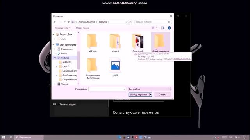Collapse the Этот компьютер tree node
Screen dimensions: 250x140
(54, 45)
